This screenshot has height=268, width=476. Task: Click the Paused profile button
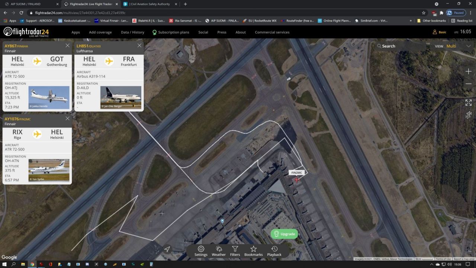click(456, 13)
